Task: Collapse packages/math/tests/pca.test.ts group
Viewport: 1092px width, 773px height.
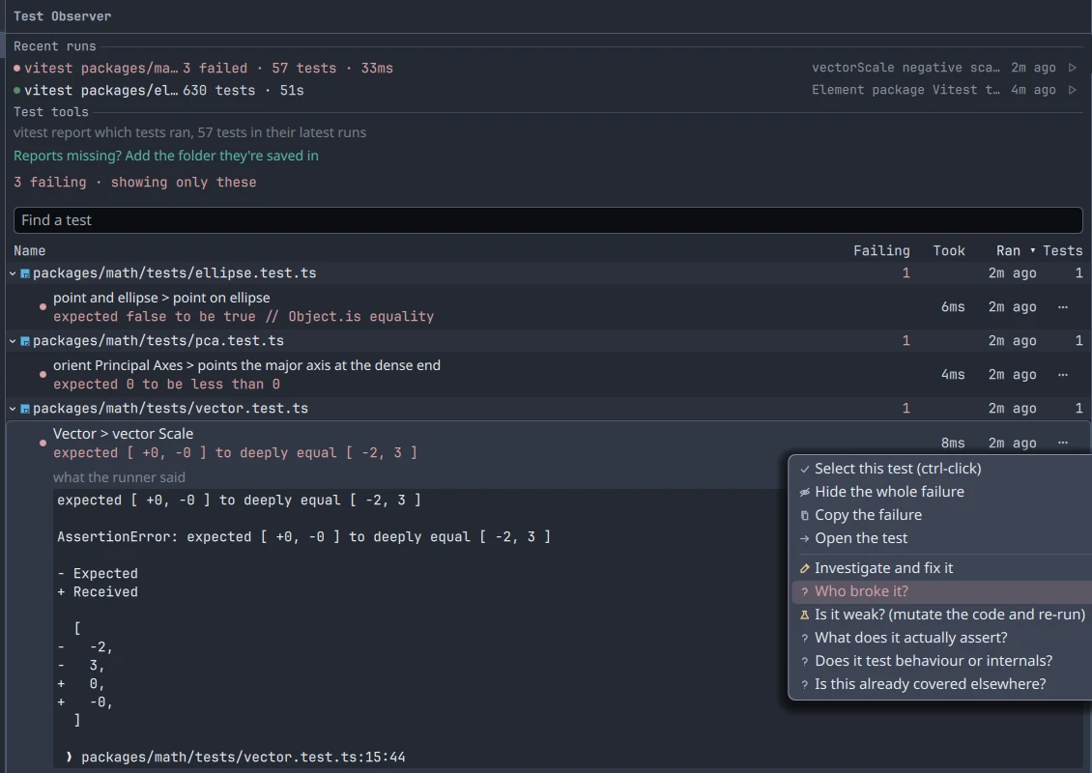Action: click(x=13, y=341)
